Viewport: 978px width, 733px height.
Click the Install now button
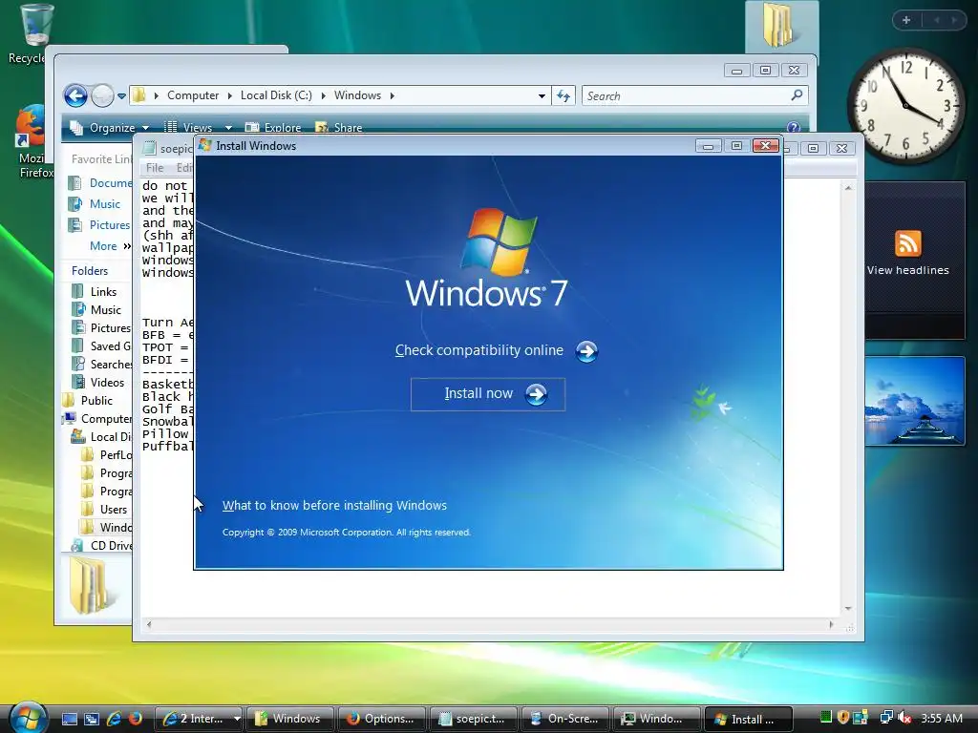click(488, 394)
